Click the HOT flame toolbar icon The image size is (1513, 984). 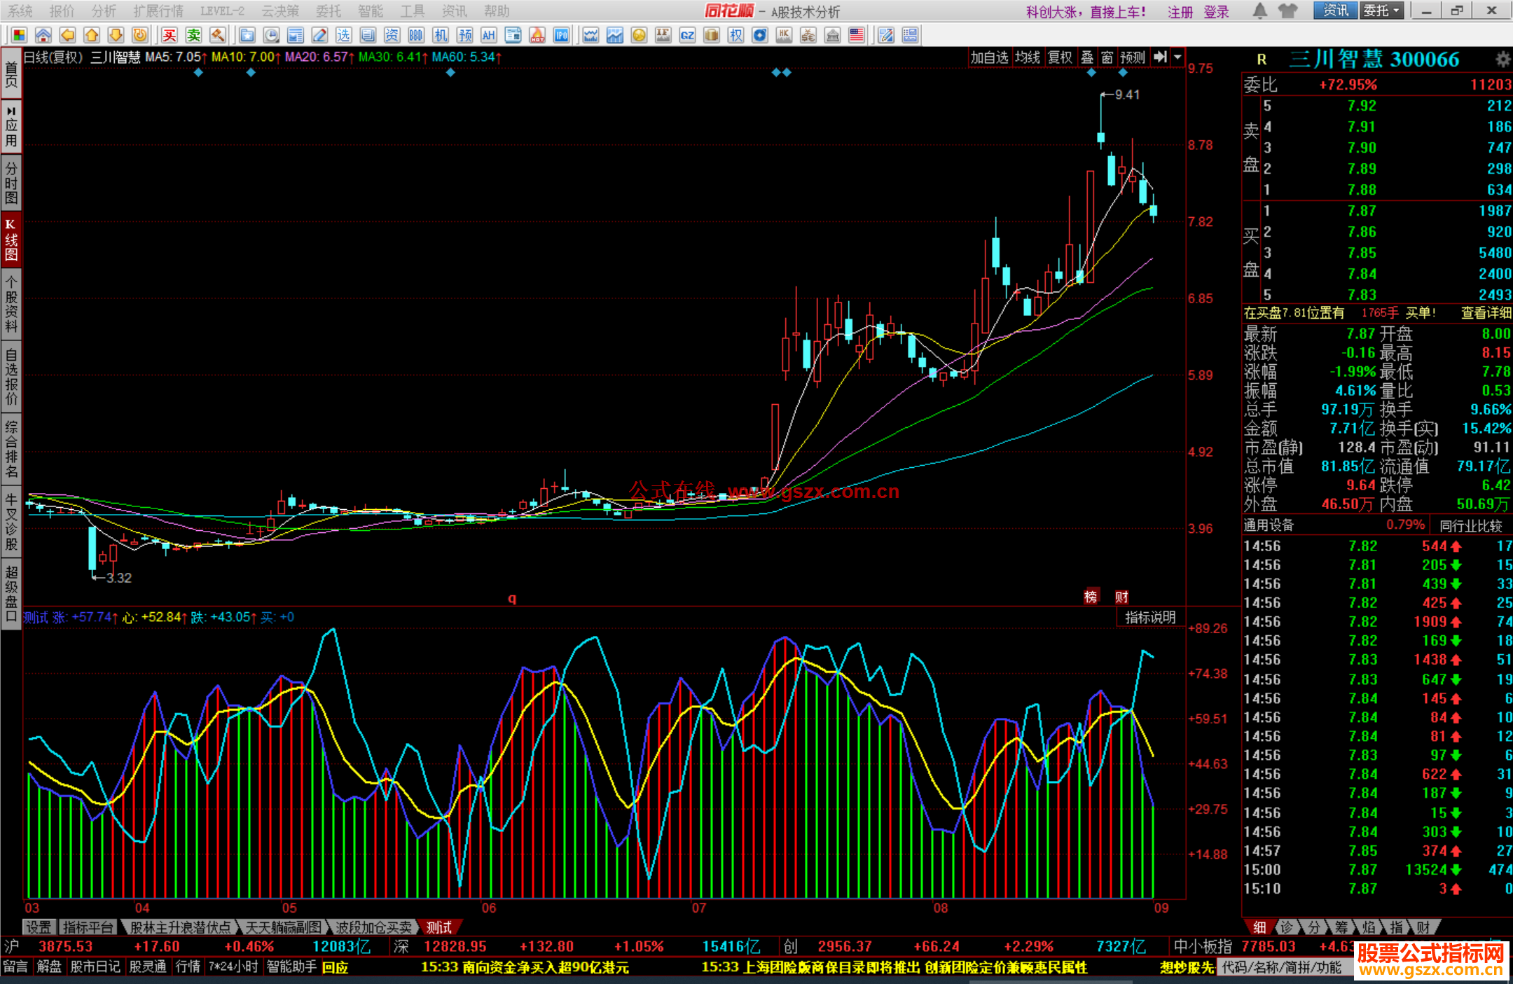point(537,35)
